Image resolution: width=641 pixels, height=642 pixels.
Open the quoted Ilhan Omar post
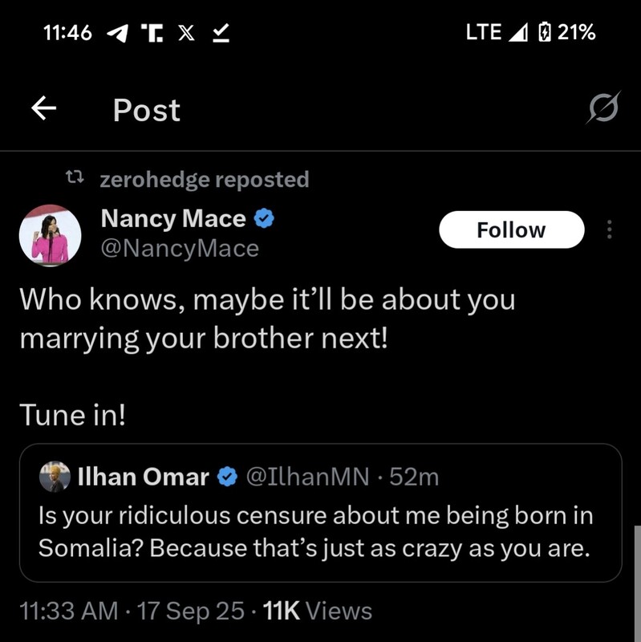pyautogui.click(x=319, y=530)
